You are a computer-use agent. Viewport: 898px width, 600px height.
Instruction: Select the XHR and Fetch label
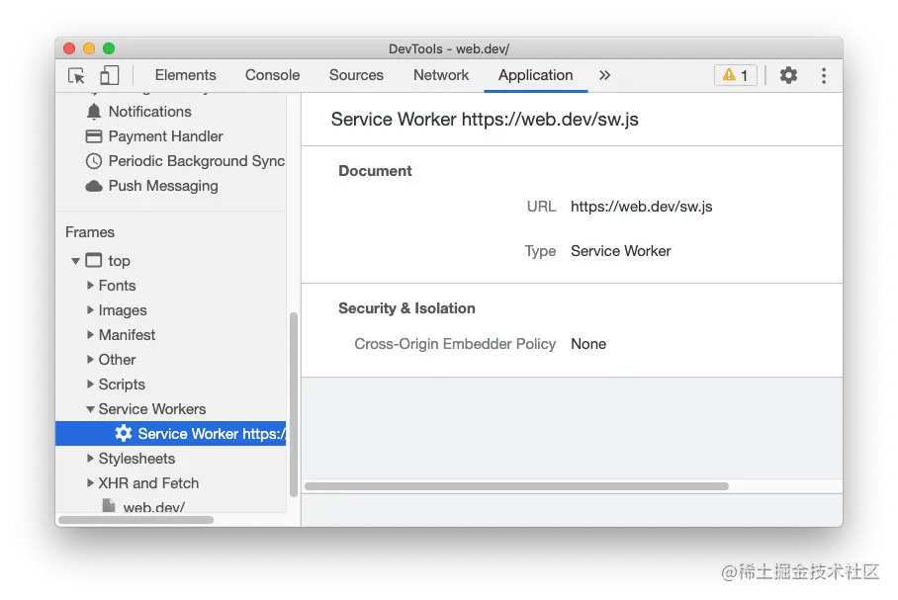point(148,483)
